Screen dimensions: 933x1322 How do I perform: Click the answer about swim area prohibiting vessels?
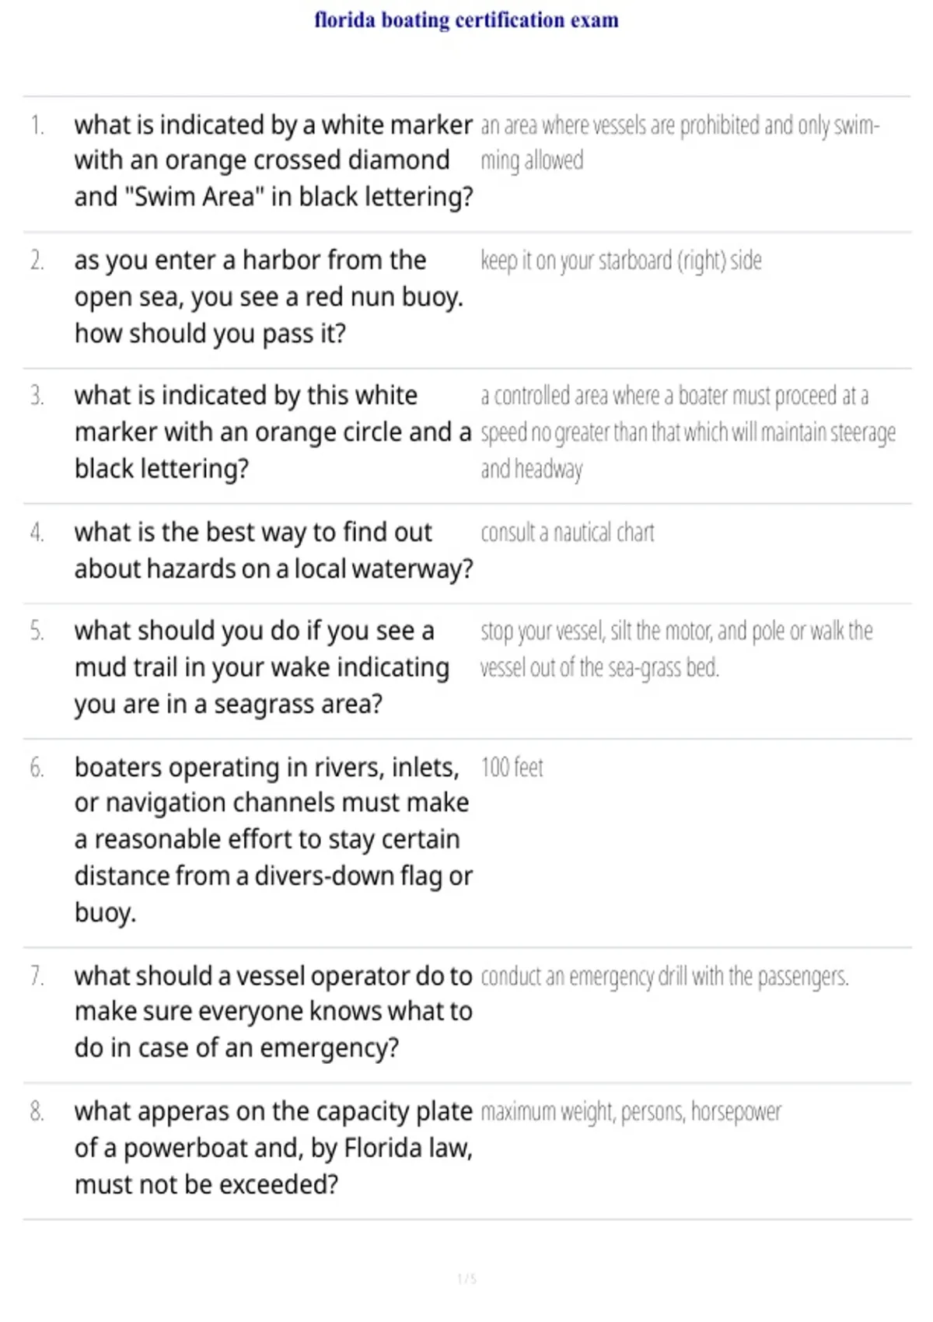tap(680, 143)
